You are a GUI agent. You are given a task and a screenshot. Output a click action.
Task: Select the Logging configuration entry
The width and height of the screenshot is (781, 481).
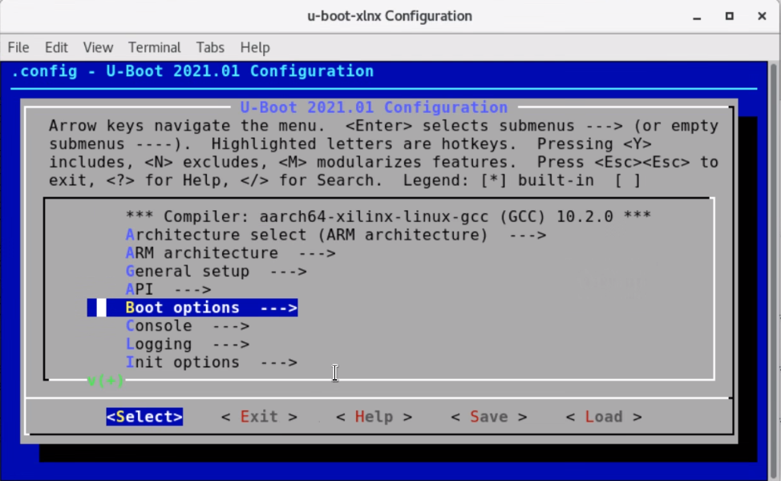(159, 343)
